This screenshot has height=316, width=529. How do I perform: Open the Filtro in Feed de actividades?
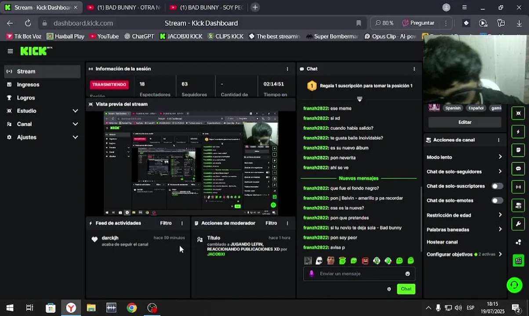(x=166, y=223)
